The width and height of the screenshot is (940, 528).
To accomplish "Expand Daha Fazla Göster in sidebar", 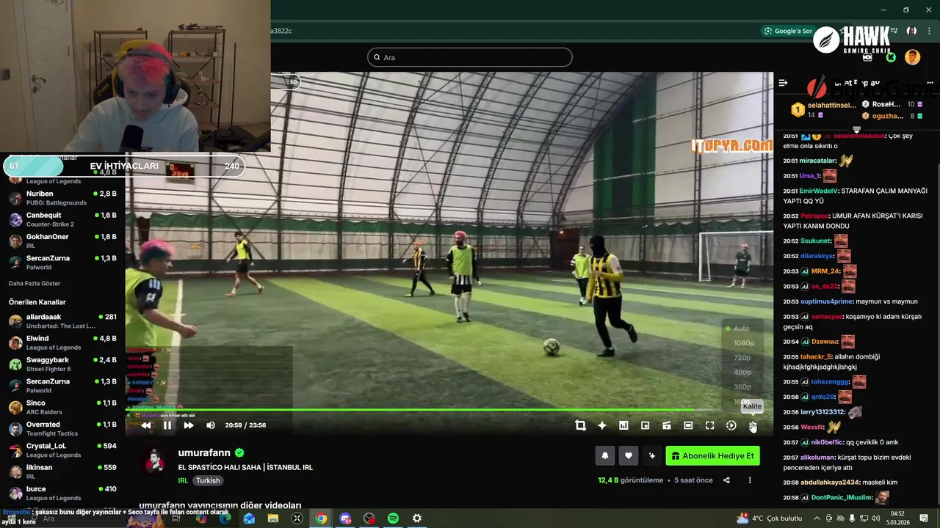I will (35, 283).
